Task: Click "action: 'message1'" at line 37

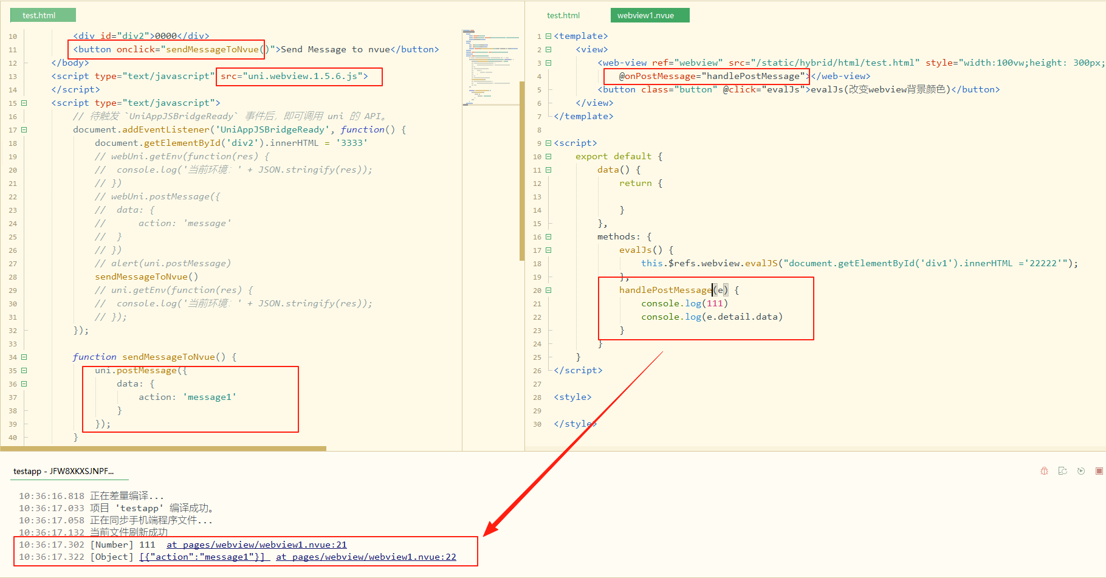Action: point(187,397)
